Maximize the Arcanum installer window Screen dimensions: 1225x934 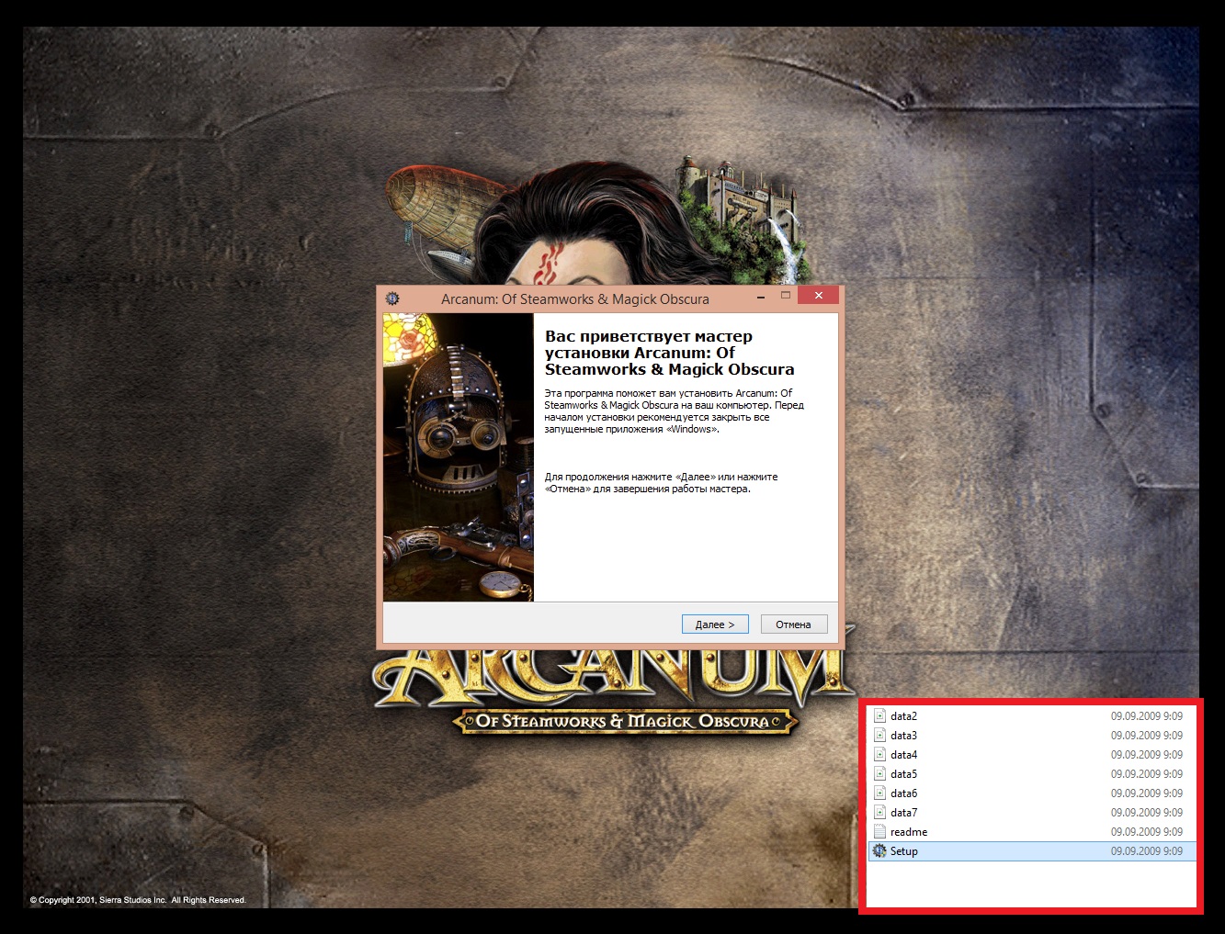click(x=786, y=296)
